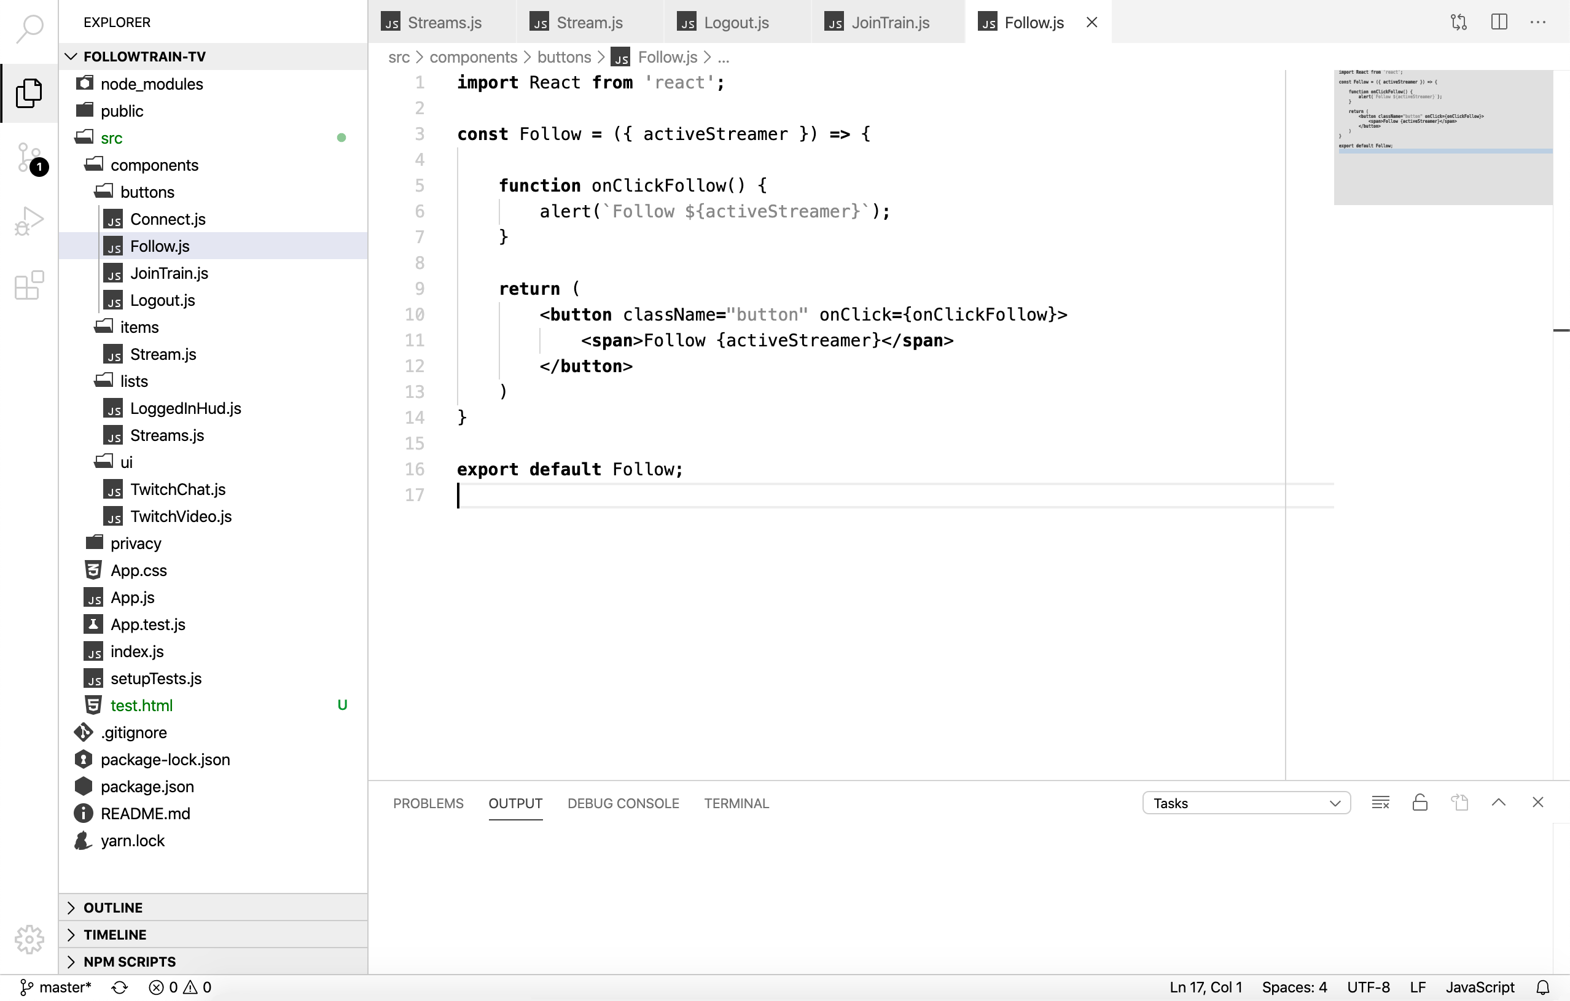Change end of line sequence LF
The image size is (1570, 1001).
pyautogui.click(x=1418, y=987)
